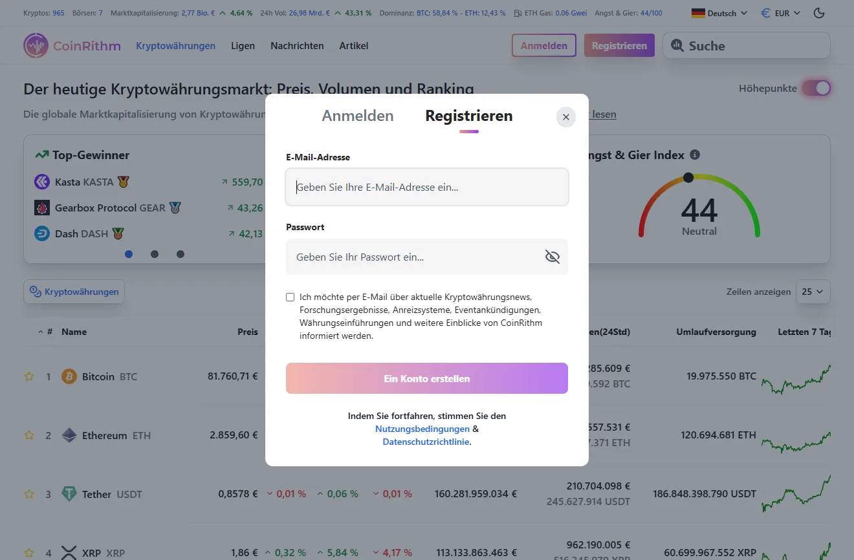854x560 pixels.
Task: Activate dark mode moon icon
Action: pyautogui.click(x=819, y=12)
